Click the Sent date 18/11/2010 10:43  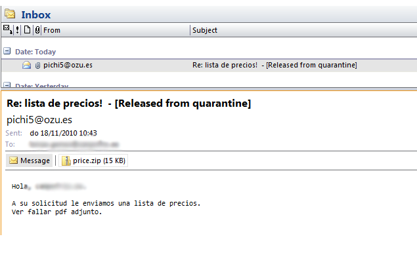[64, 133]
